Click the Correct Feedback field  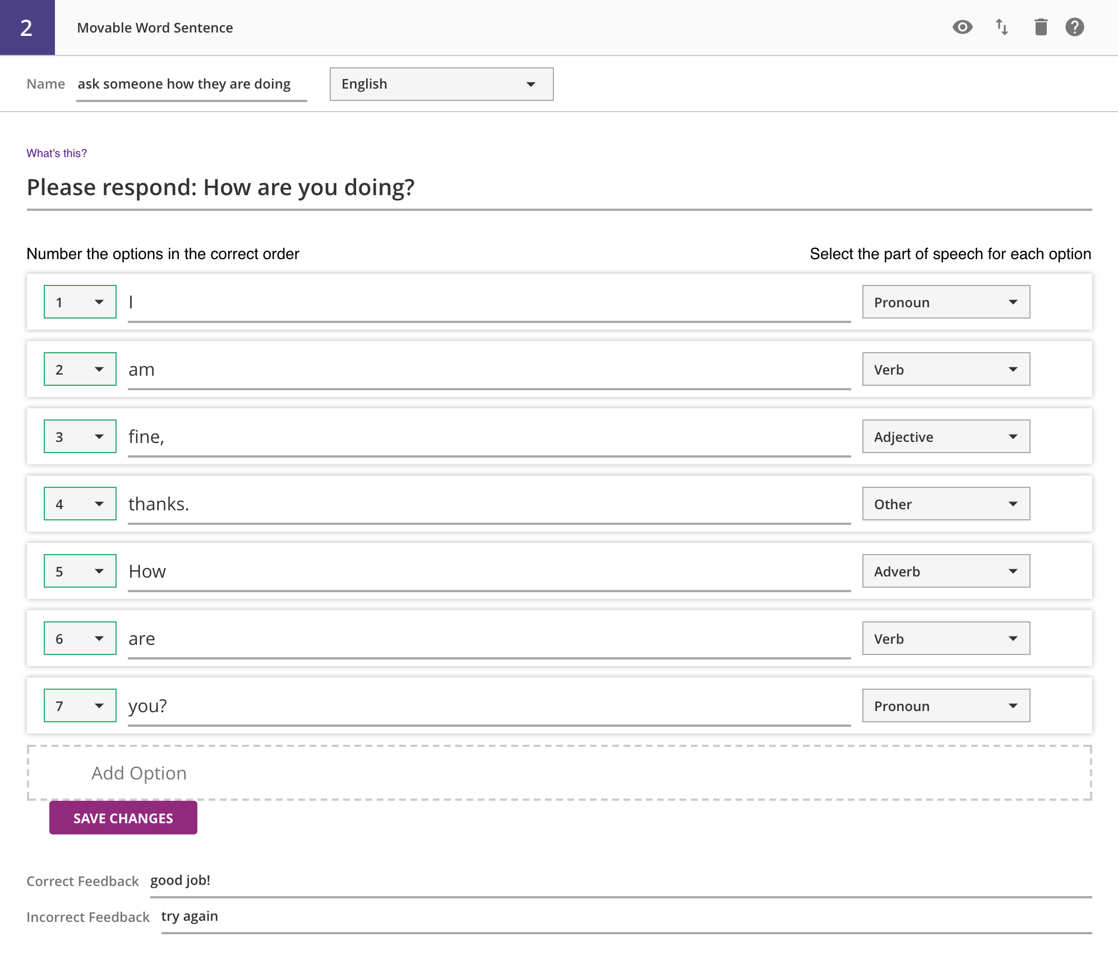(620, 881)
